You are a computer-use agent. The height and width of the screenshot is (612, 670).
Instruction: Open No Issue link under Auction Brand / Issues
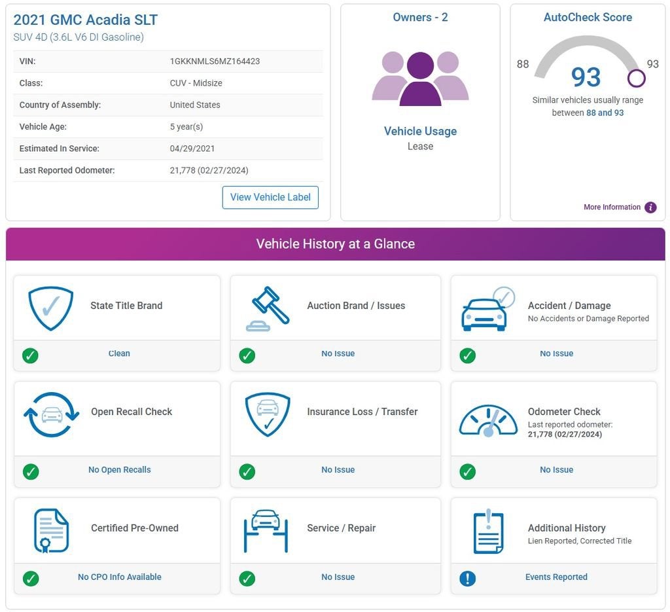[338, 353]
